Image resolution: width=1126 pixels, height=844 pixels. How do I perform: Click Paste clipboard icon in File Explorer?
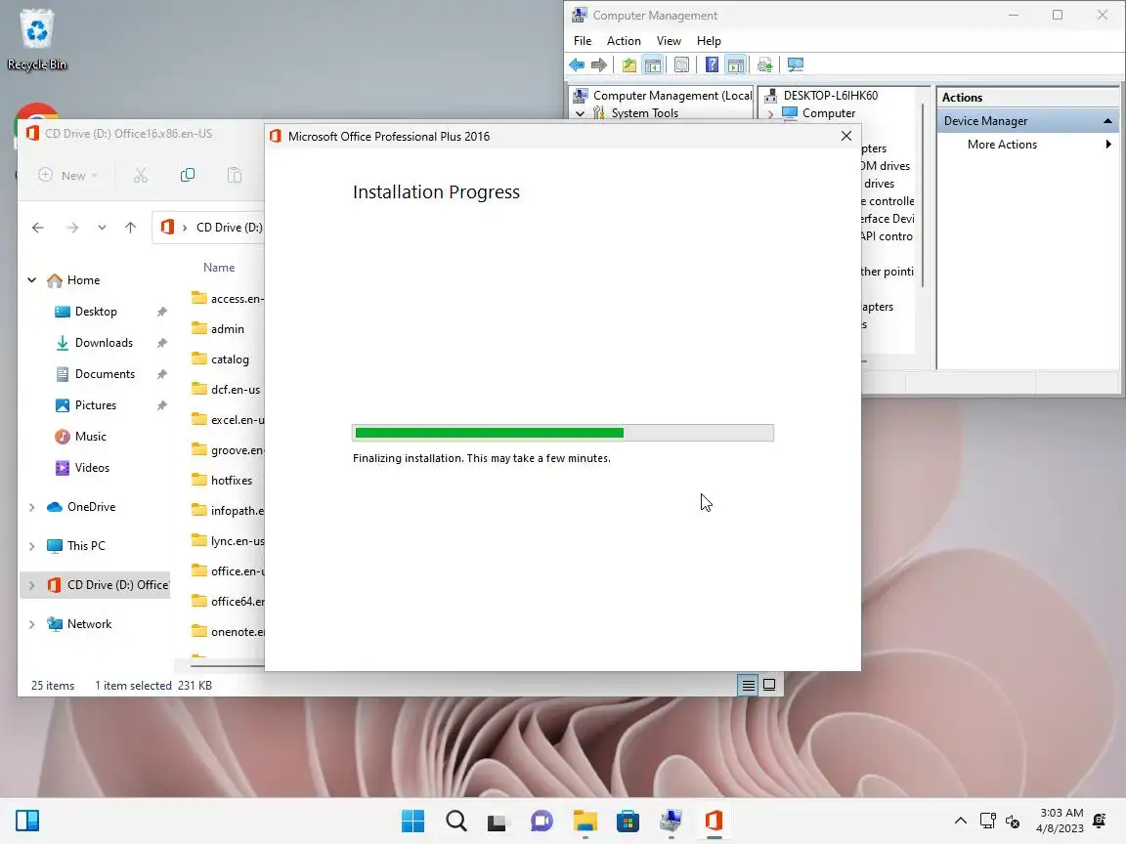(x=235, y=175)
